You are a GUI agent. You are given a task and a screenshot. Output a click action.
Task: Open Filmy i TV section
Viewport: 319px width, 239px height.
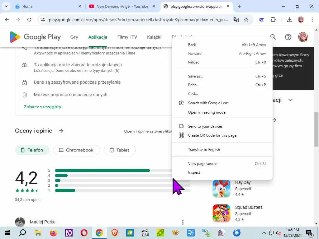127,37
